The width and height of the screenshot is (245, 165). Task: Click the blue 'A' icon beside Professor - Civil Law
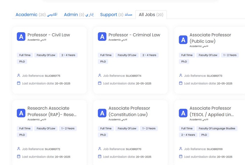pos(21,37)
